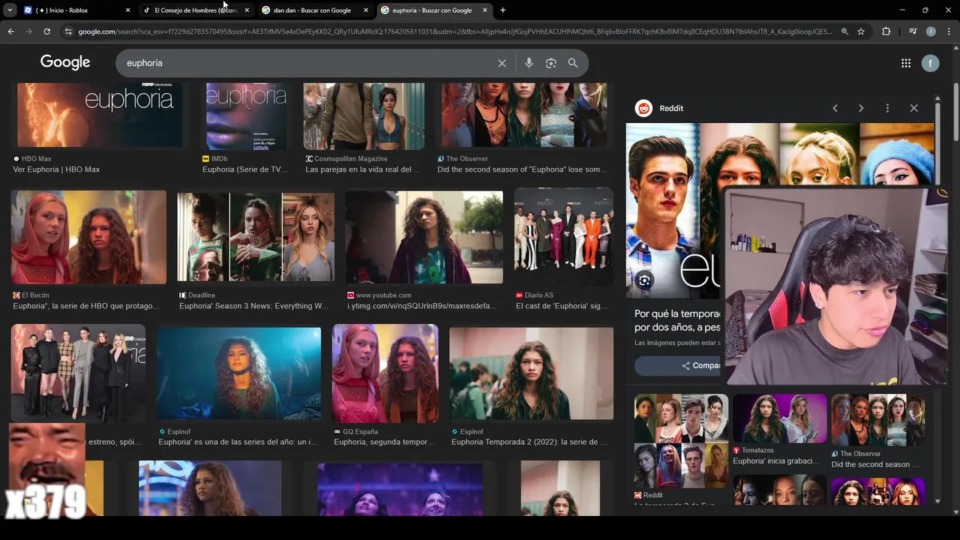Close the dan dan search tab
The image size is (960, 540).
(x=366, y=10)
